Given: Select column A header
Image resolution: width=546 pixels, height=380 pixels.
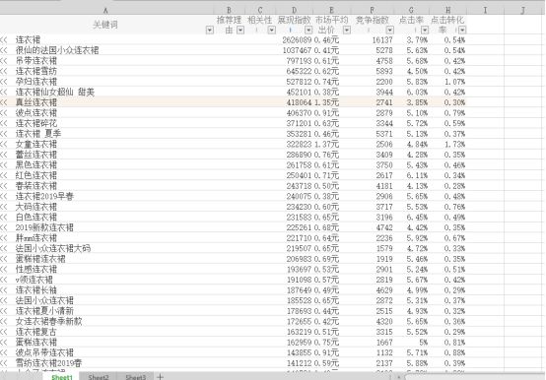Looking at the screenshot, I should tap(105, 11).
